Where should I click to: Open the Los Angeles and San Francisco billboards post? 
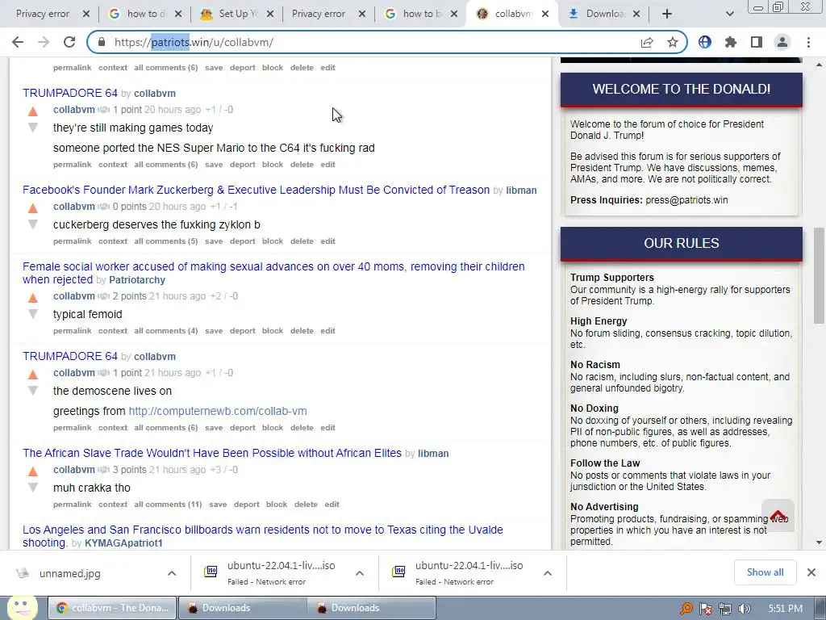click(263, 536)
